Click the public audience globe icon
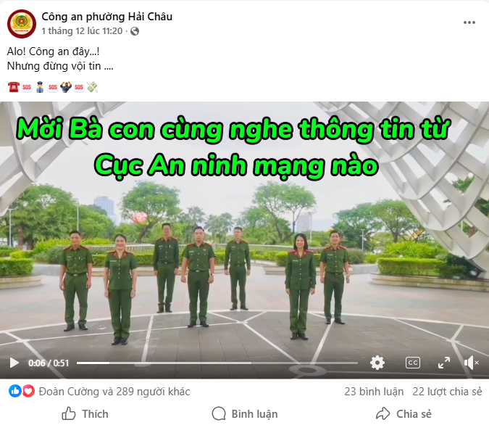This screenshot has height=425, width=489. 135,31
